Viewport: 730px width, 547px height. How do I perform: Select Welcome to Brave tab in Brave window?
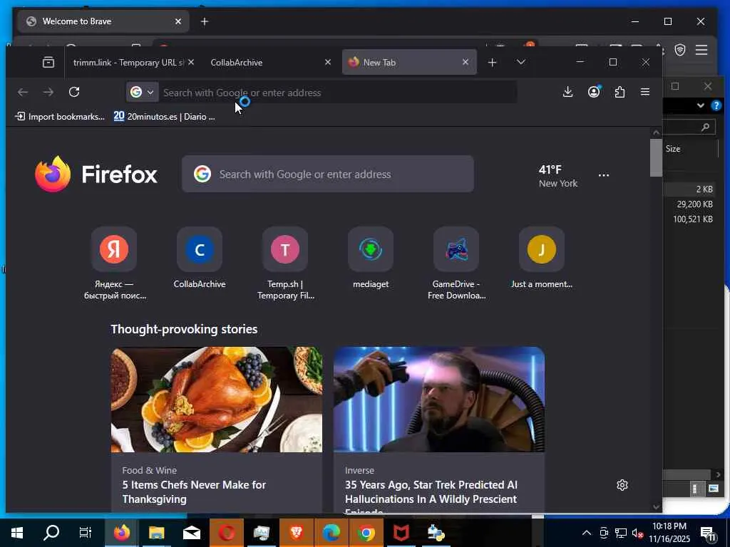coord(103,21)
